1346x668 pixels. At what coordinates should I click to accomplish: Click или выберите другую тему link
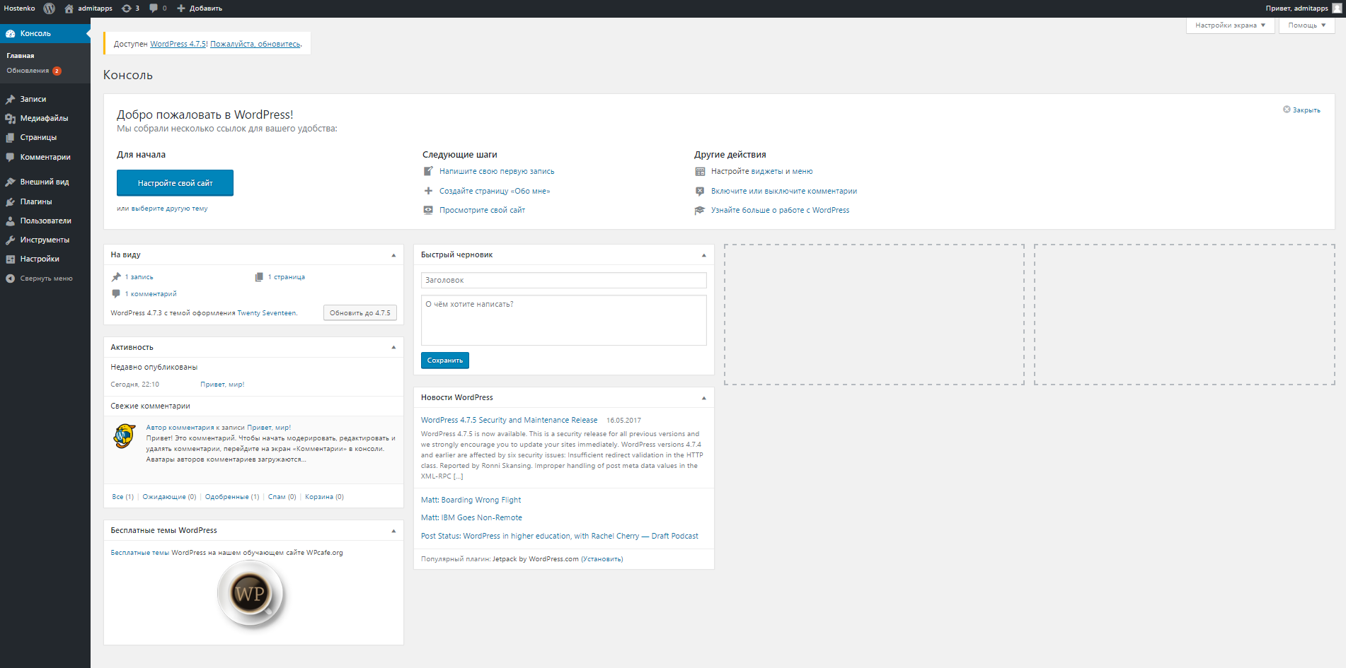[x=162, y=209]
